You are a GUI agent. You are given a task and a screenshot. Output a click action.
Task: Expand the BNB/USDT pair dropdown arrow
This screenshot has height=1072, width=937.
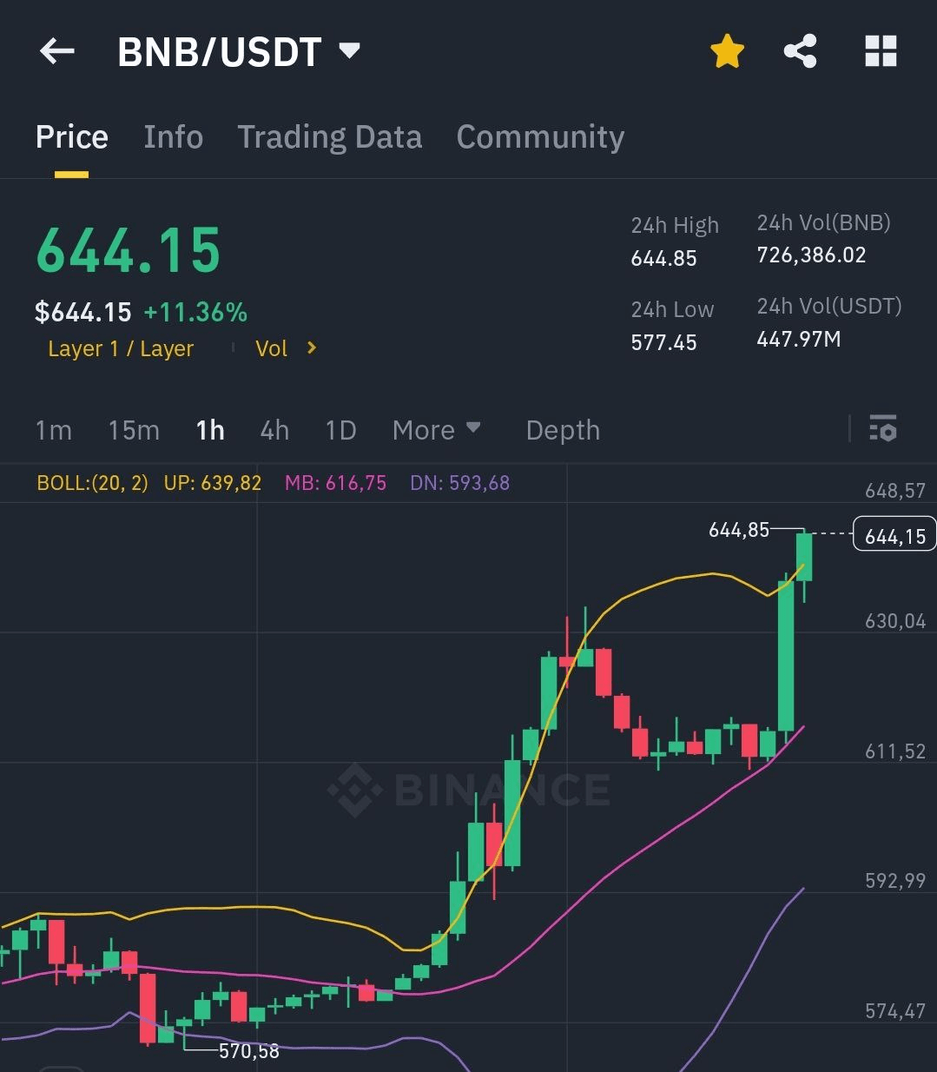click(x=349, y=51)
